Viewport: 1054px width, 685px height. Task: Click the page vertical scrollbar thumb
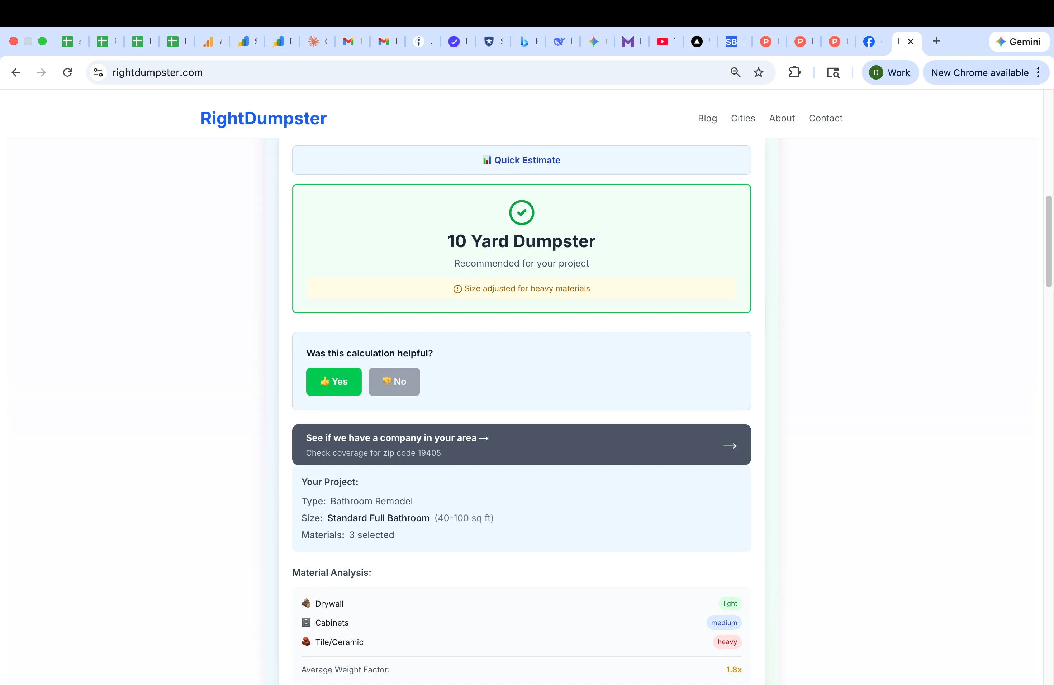pos(1049,241)
